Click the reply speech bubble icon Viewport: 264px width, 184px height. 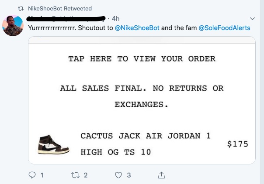[32, 175]
